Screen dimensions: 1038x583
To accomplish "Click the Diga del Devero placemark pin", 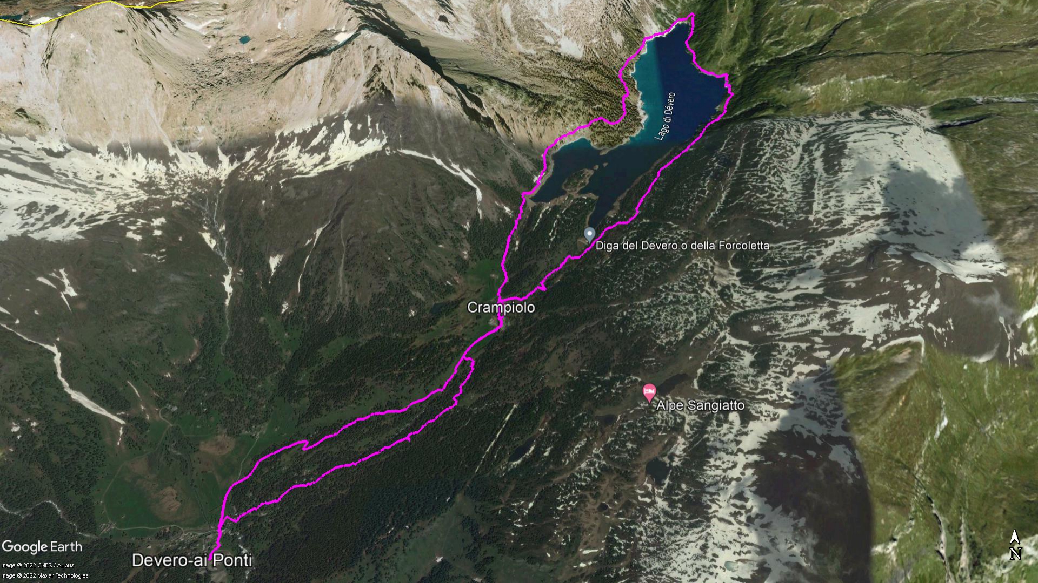I will coord(590,235).
